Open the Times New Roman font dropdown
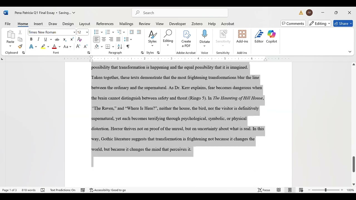The width and height of the screenshot is (356, 200). (74, 32)
